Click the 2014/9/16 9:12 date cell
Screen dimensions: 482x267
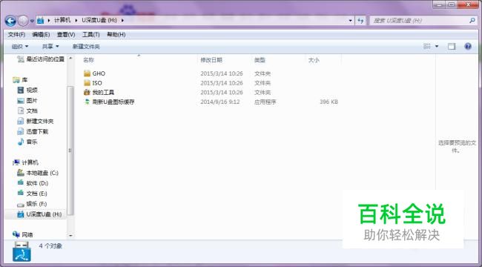219,102
